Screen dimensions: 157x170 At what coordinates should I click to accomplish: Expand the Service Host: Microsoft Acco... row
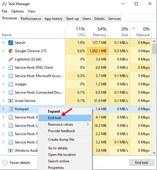point(4,76)
